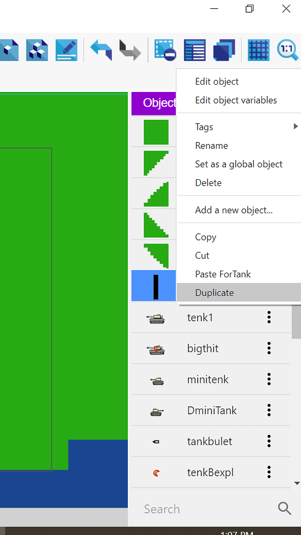This screenshot has width=301, height=535.
Task: Click the redo arrow icon
Action: (x=130, y=50)
